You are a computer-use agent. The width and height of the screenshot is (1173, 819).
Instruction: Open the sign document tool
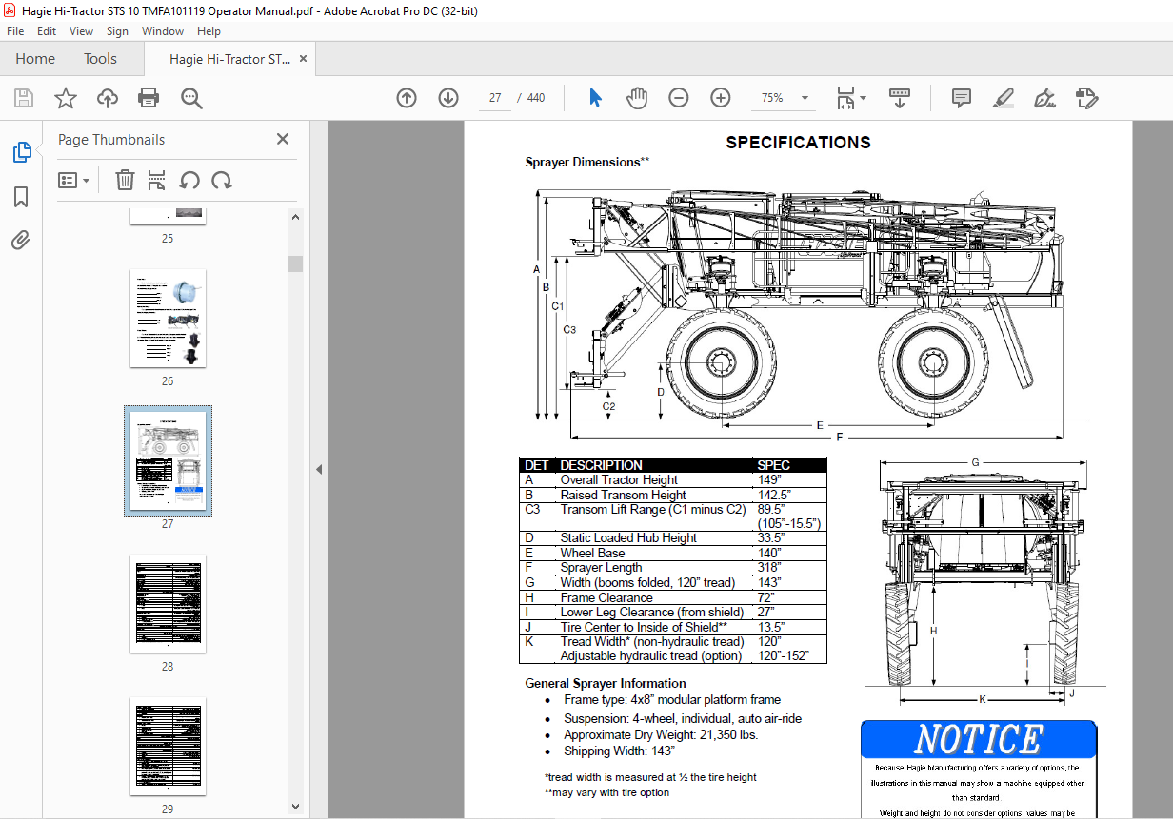point(1044,98)
